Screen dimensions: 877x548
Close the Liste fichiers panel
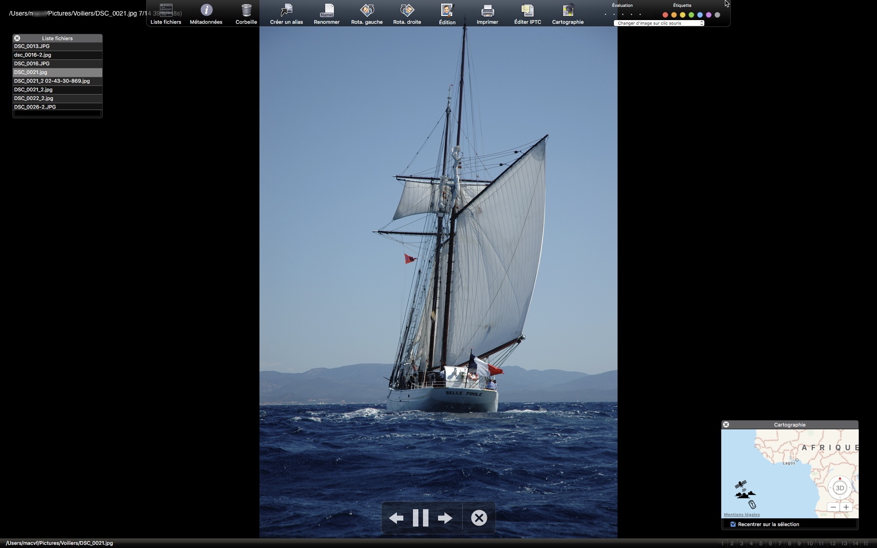coord(17,38)
